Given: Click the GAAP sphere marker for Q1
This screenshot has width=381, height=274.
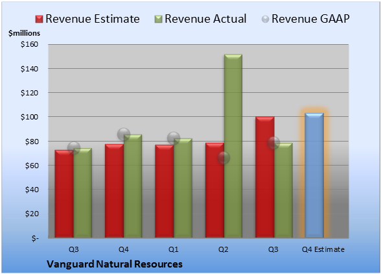Looking at the screenshot, I should pos(174,138).
